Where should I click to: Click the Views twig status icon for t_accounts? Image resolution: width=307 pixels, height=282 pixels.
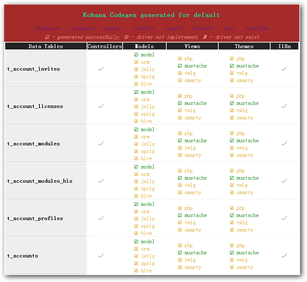pos(180,260)
